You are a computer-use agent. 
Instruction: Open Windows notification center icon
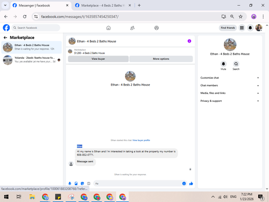coord(261,197)
